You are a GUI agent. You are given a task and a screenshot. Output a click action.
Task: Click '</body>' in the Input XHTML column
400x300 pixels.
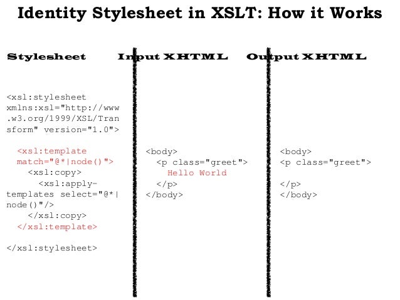(x=164, y=195)
